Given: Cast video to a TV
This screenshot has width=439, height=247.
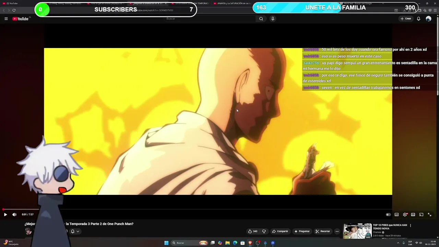Looking at the screenshot, I should 421,215.
